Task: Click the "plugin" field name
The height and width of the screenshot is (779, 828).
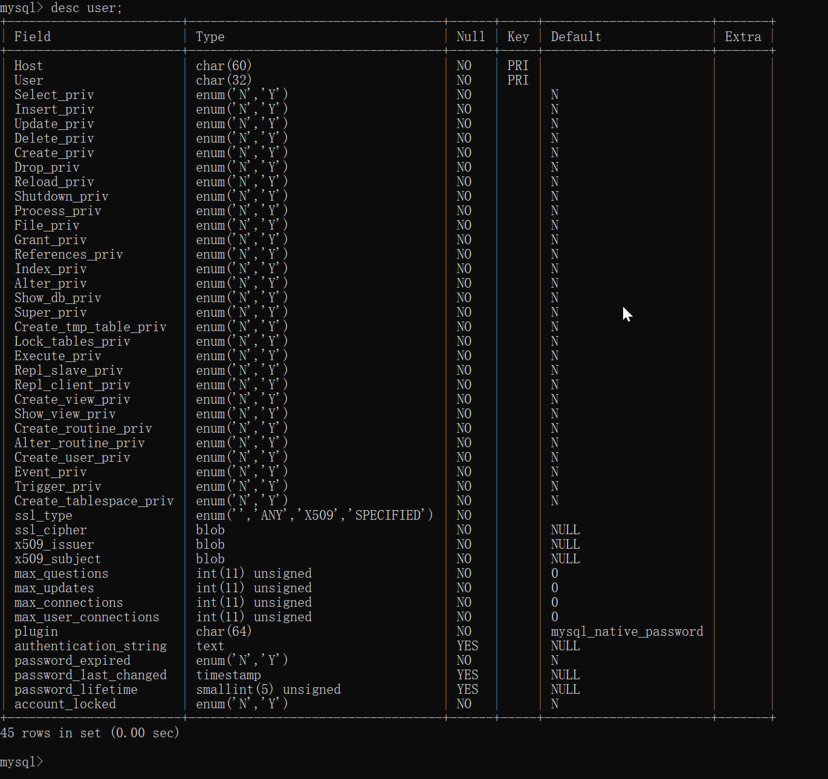Action: (36, 632)
